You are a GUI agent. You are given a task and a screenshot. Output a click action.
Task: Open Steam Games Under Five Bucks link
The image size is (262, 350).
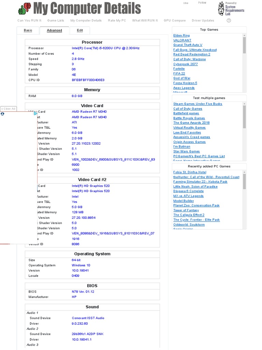pos(198,104)
